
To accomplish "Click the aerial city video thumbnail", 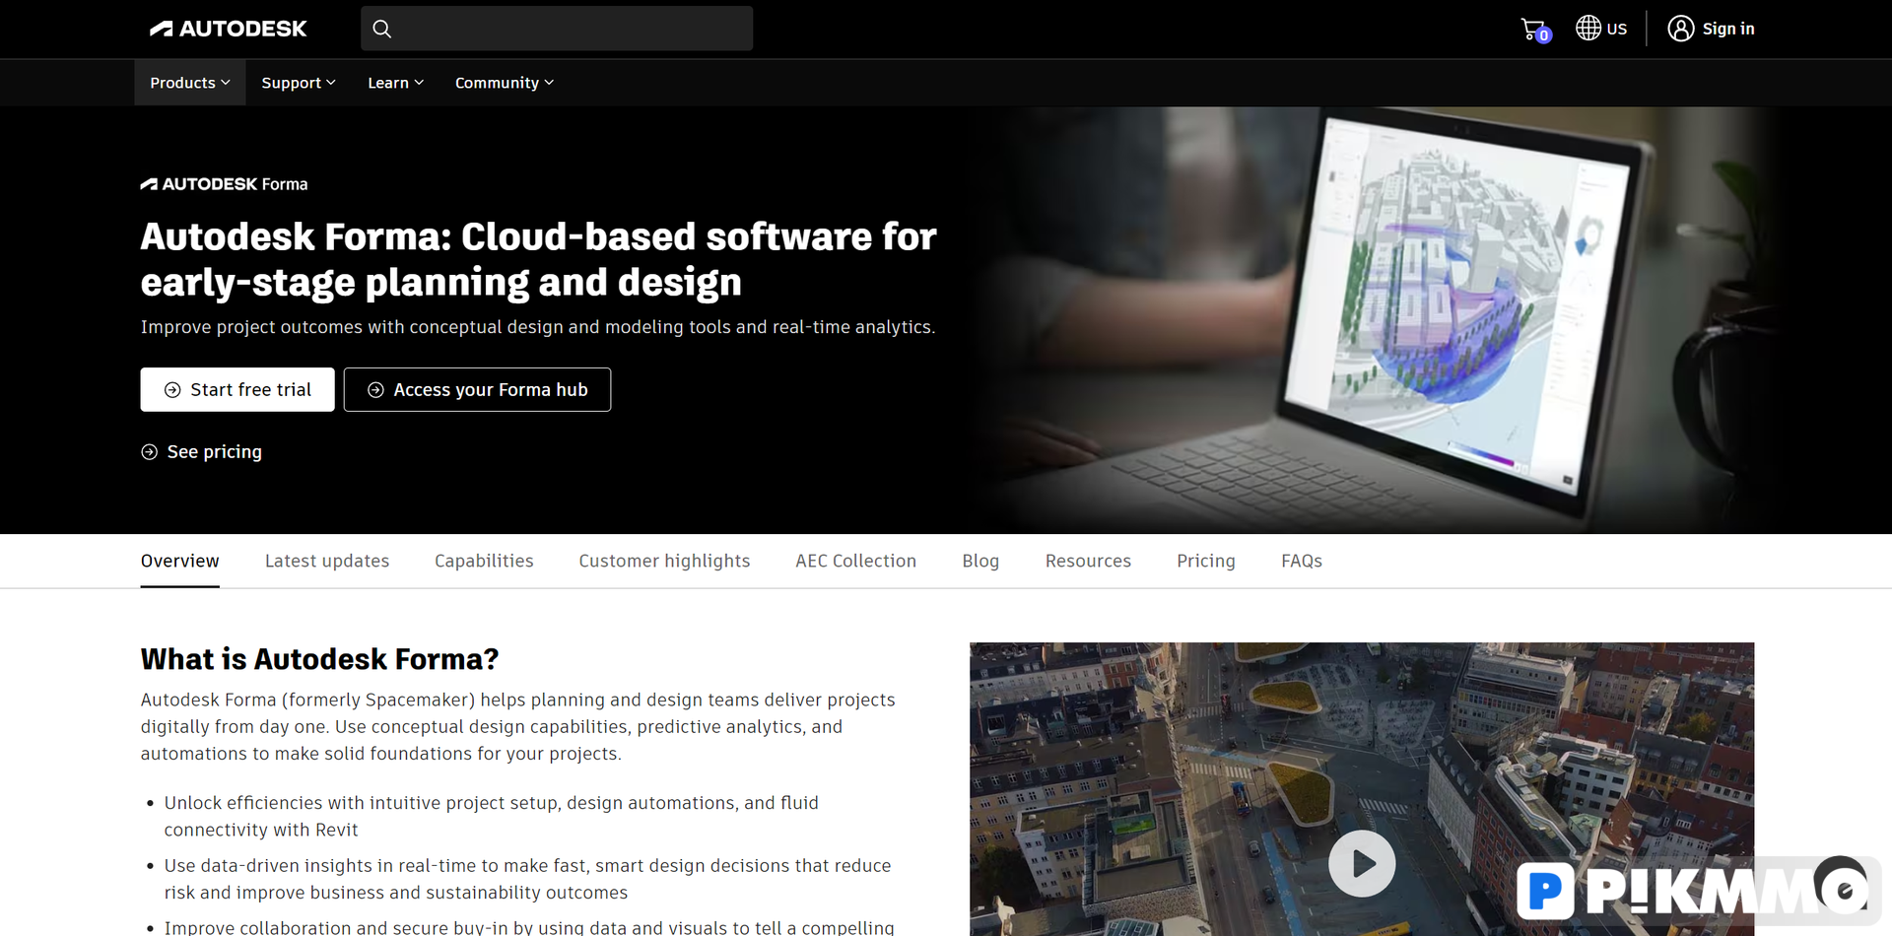I will pos(1361,788).
